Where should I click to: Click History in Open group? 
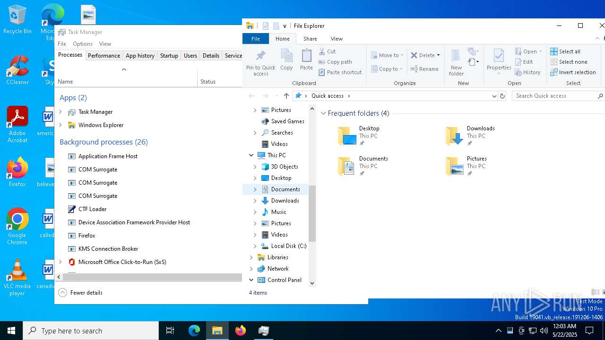[527, 72]
